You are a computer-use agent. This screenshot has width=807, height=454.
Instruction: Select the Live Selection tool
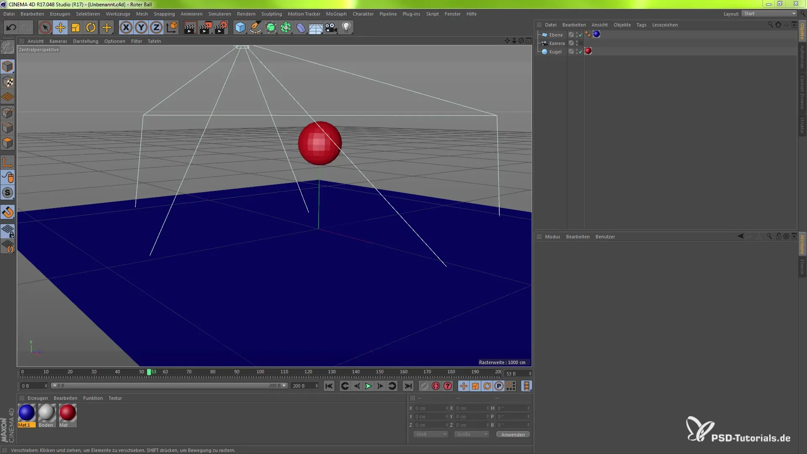[x=45, y=28]
